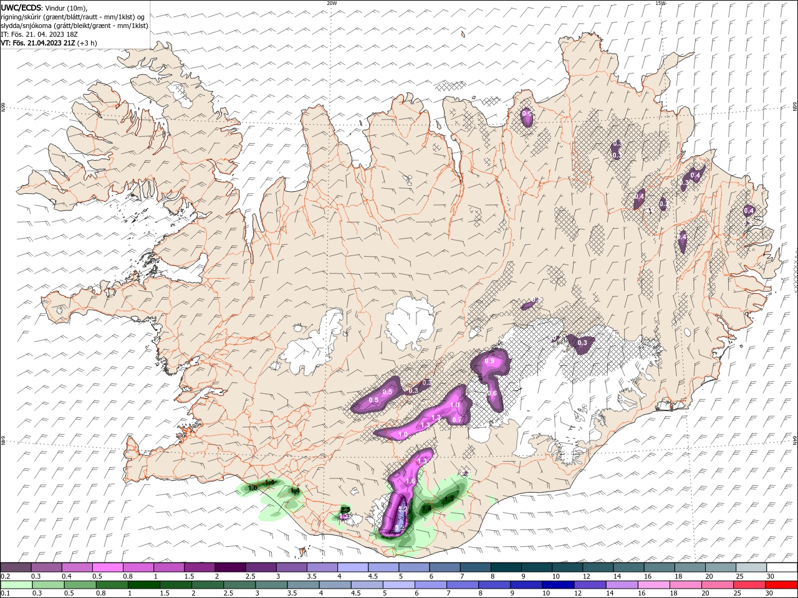Click the '15W' longitude label
This screenshot has height=598, width=798.
point(660,3)
